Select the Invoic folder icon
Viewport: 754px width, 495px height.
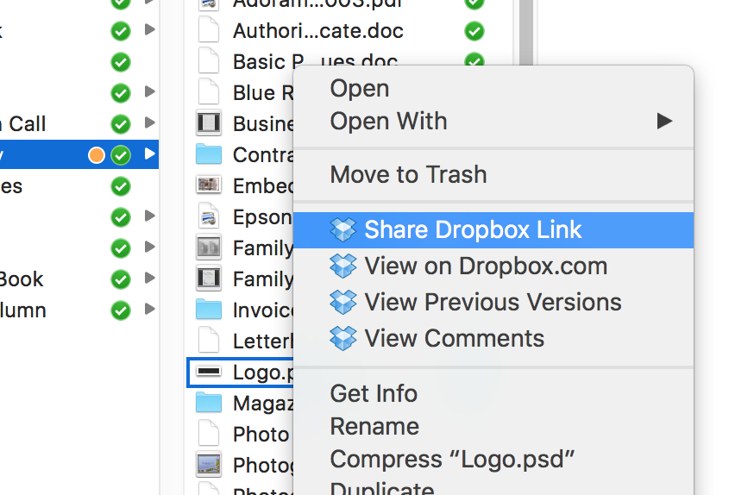[x=209, y=310]
